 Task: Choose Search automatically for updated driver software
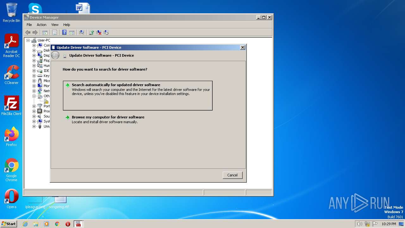[138, 96]
